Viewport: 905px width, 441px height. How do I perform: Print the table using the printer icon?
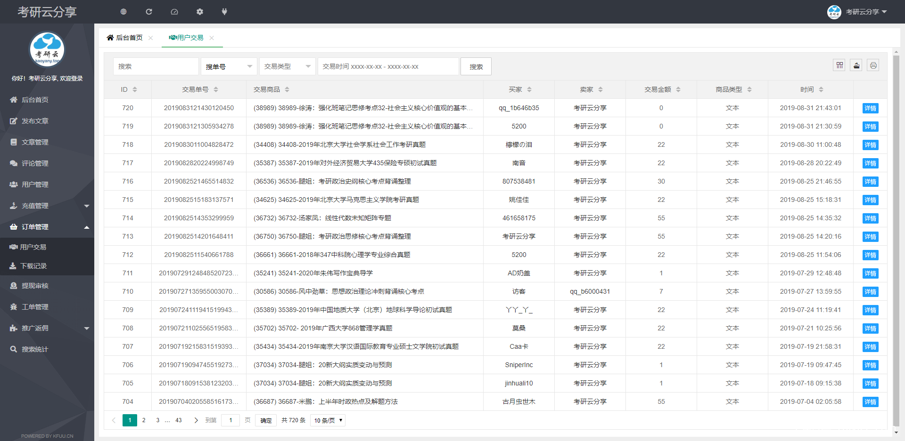[x=873, y=65]
